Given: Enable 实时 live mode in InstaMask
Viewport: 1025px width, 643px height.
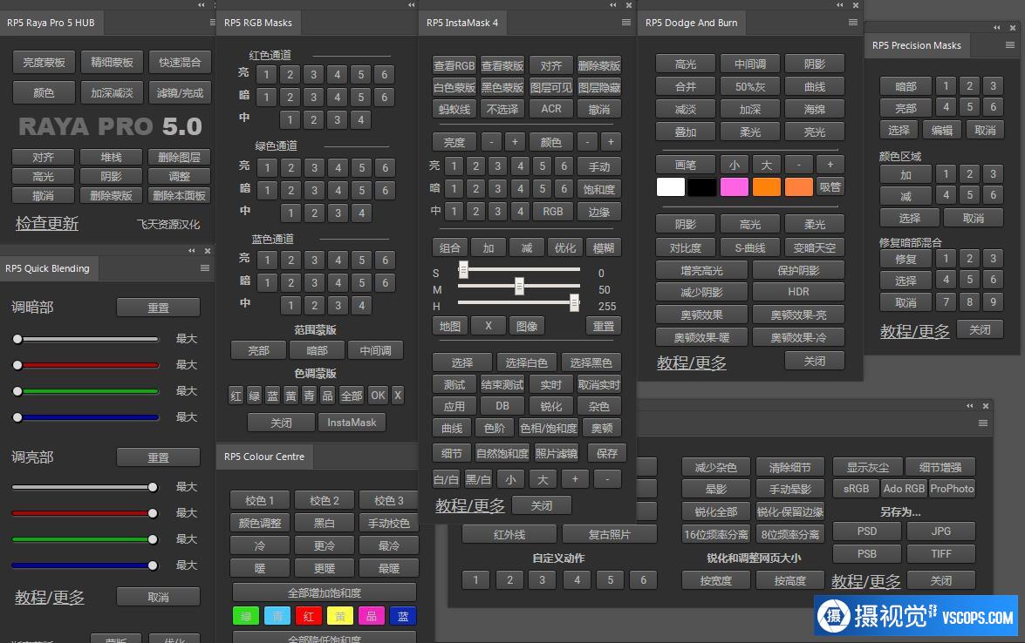Looking at the screenshot, I should [551, 384].
